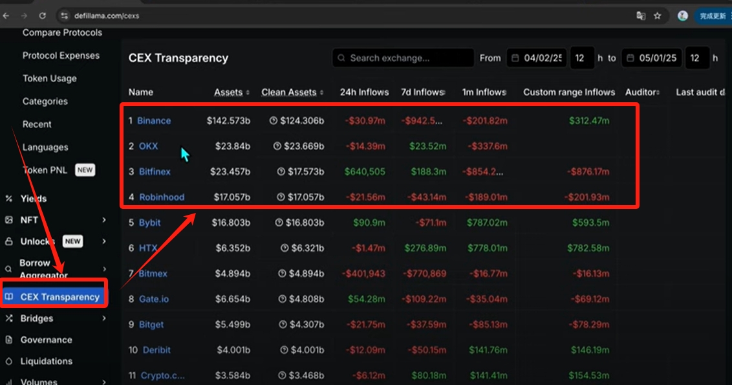
Task: Click the browser translate page icon
Action: coord(640,16)
